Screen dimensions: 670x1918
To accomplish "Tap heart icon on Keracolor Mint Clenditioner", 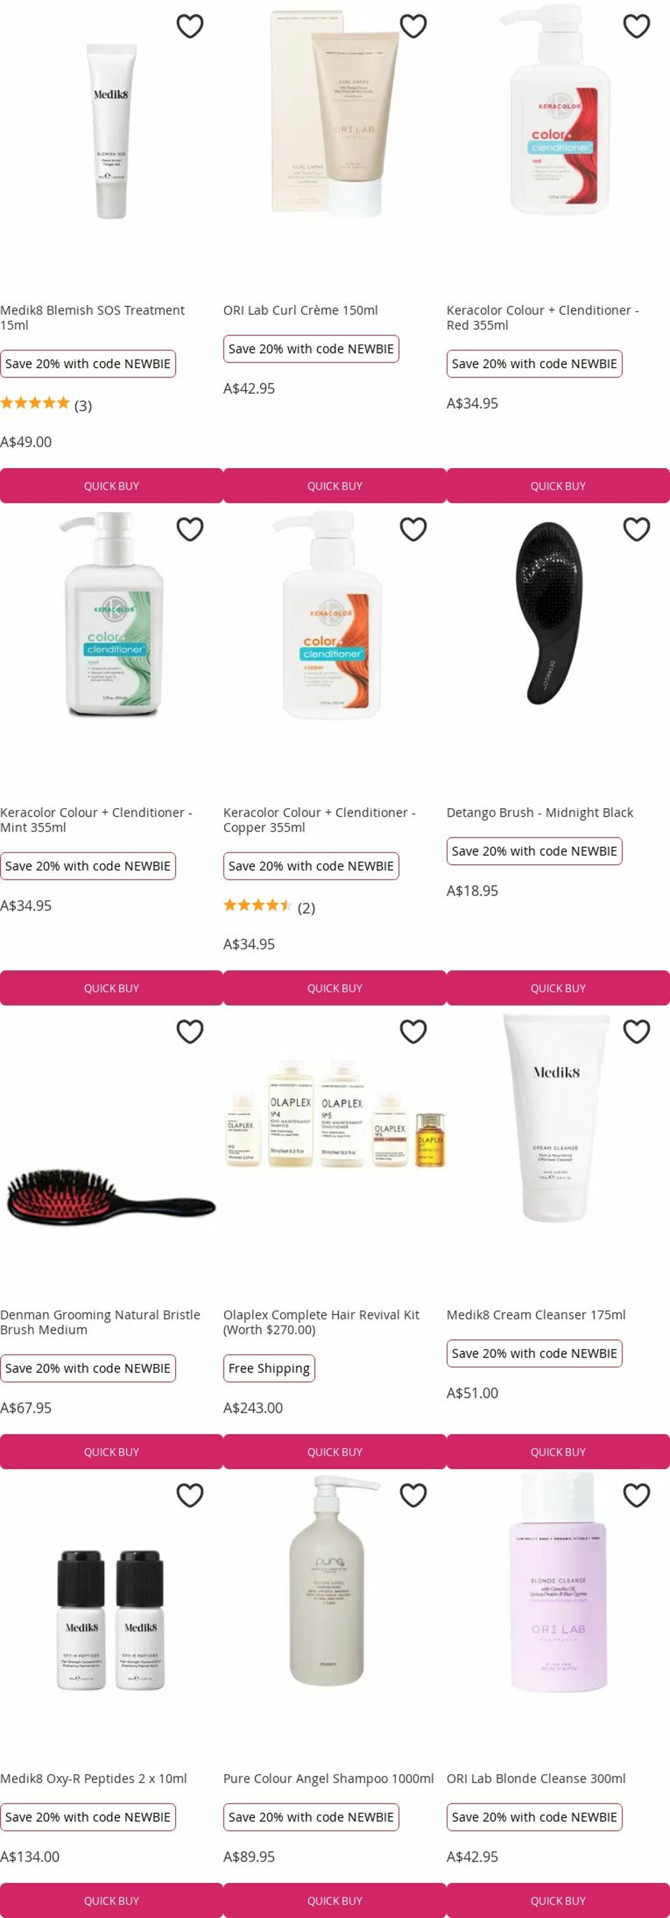I will click(190, 529).
